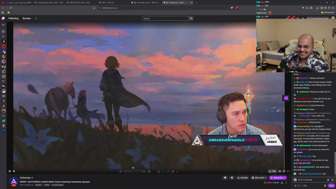Open the Subscribe dropdown button
This screenshot has height=189, width=336.
tap(278, 178)
